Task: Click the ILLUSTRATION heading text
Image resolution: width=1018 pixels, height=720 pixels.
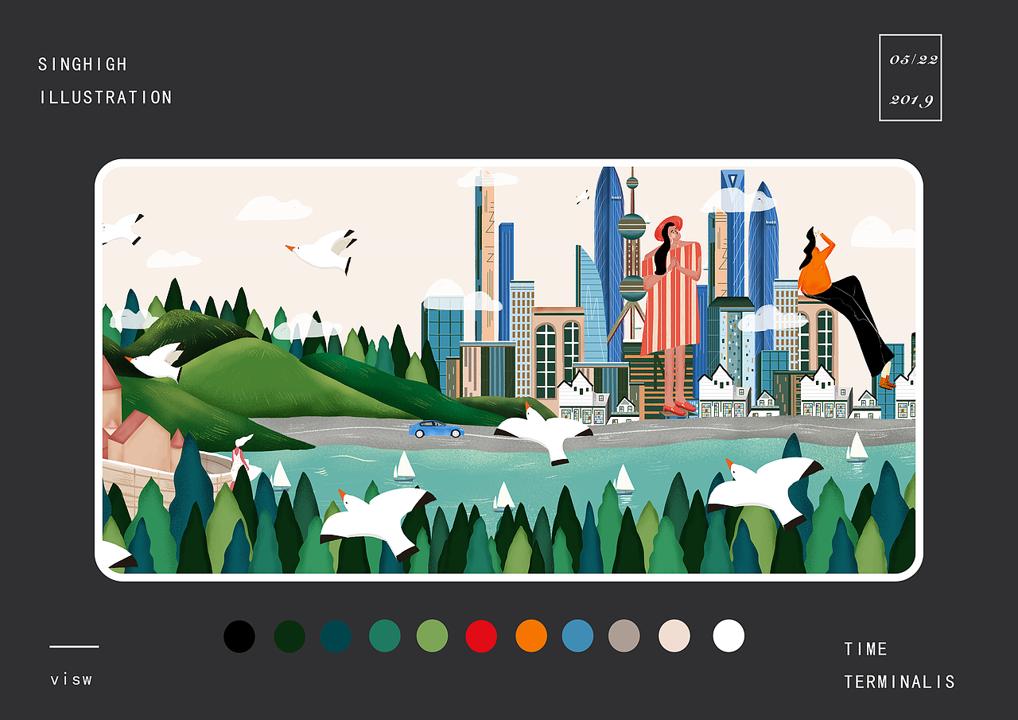Action: (x=106, y=98)
